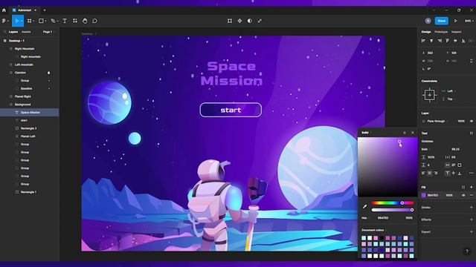The height and width of the screenshot is (267, 476).
Task: Add an Export setting with plus
Action: 471,232
